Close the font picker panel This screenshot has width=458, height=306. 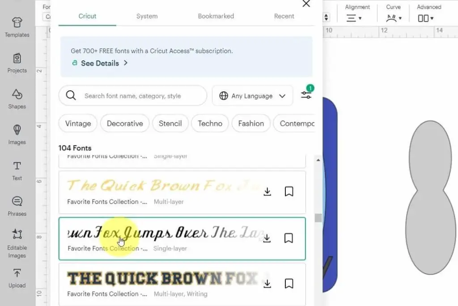click(306, 4)
